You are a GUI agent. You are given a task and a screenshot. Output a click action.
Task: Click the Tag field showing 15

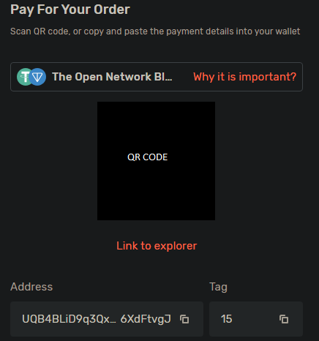pyautogui.click(x=256, y=319)
